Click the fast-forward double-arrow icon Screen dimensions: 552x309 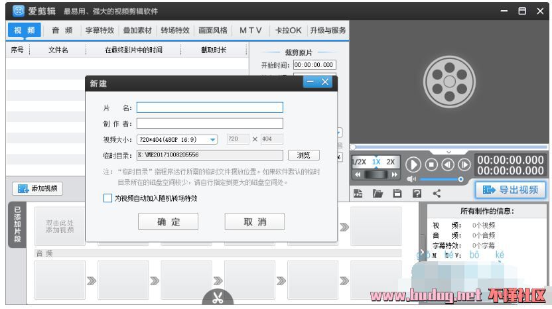(x=394, y=174)
